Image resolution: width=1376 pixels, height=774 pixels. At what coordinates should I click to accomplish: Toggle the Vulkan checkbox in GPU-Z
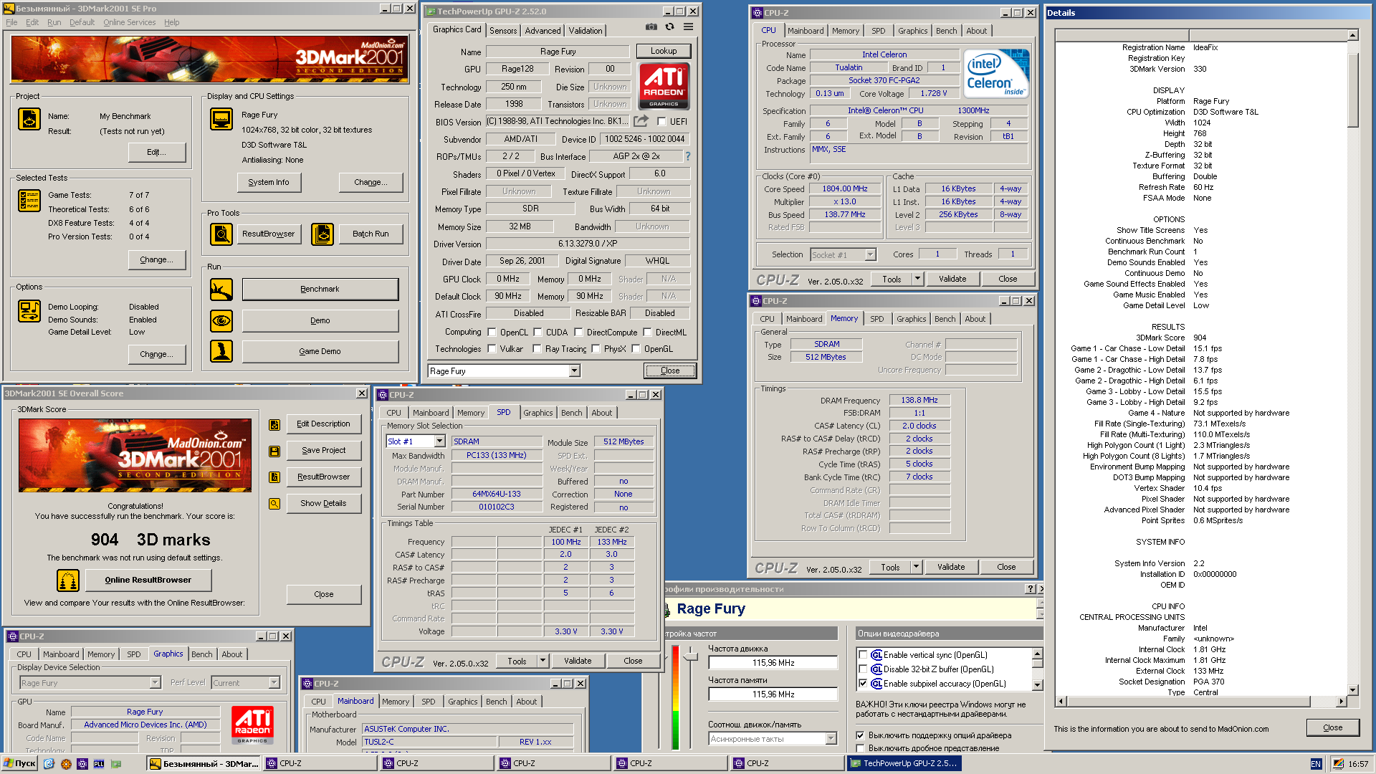pyautogui.click(x=492, y=349)
